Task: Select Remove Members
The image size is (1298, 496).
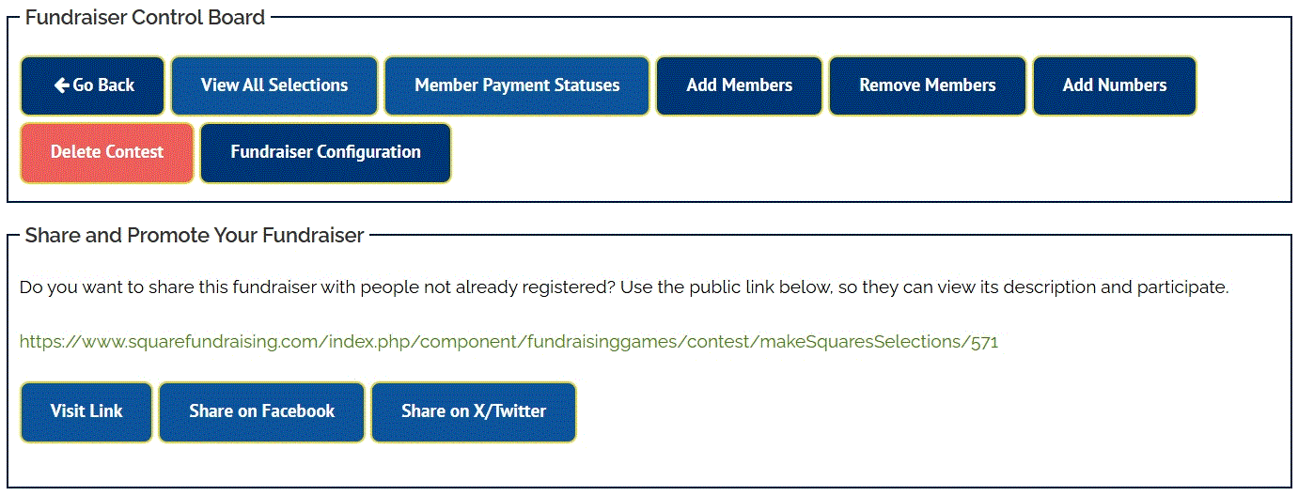Action: pos(927,85)
